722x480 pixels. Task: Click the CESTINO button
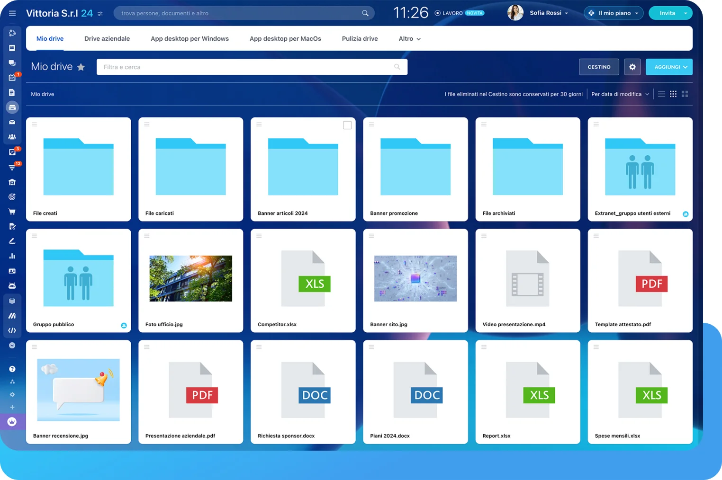[x=599, y=67]
